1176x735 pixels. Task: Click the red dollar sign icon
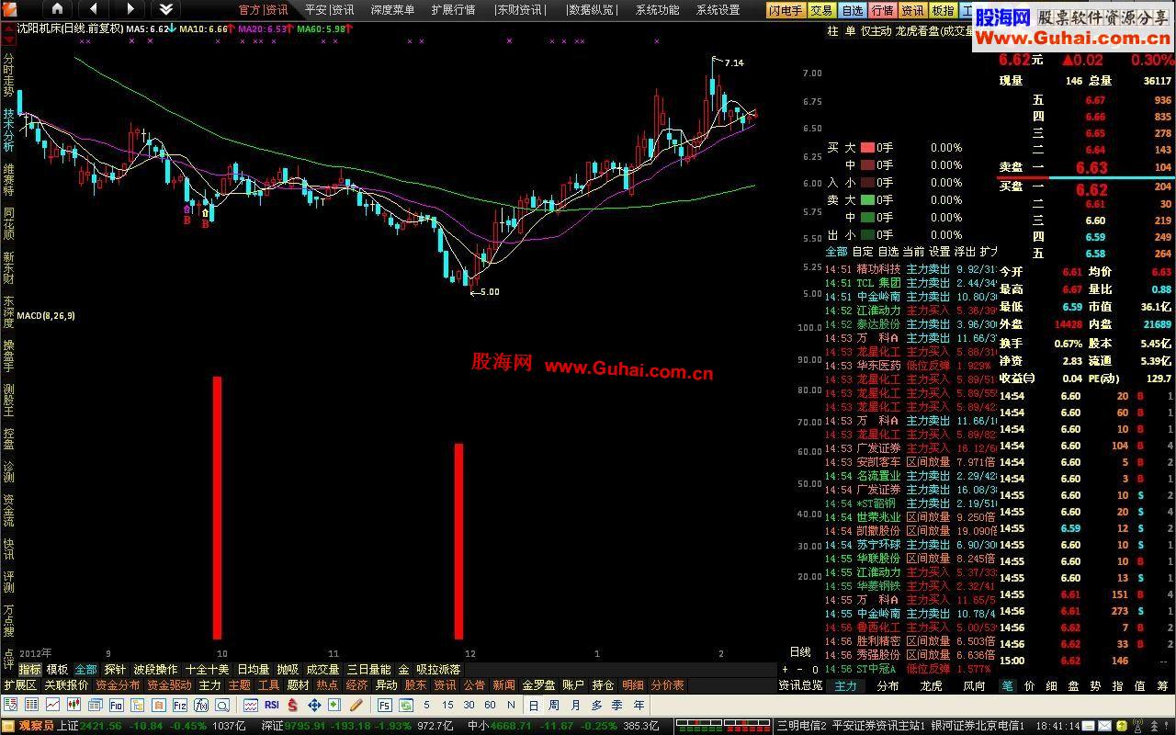click(293, 705)
